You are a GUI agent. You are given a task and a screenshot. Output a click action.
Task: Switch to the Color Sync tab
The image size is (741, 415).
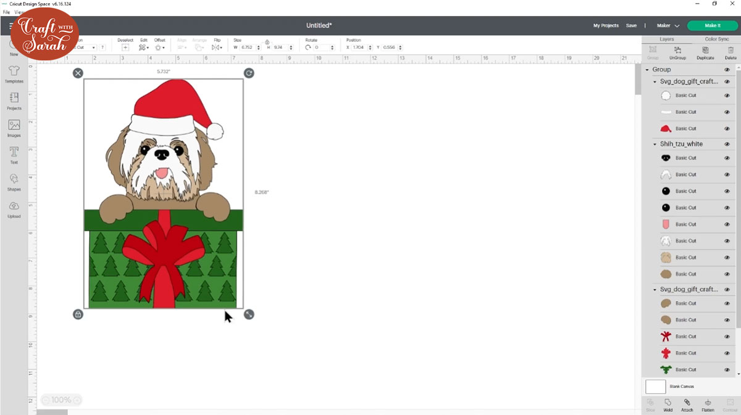pyautogui.click(x=716, y=39)
